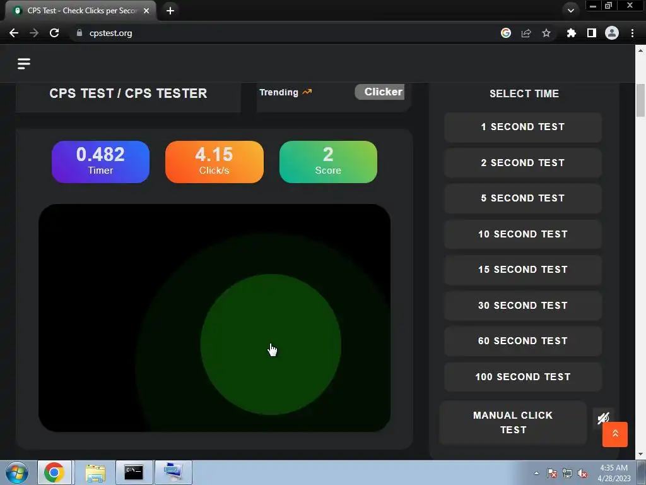
Task: View the site lock icon info
Action: pos(79,33)
